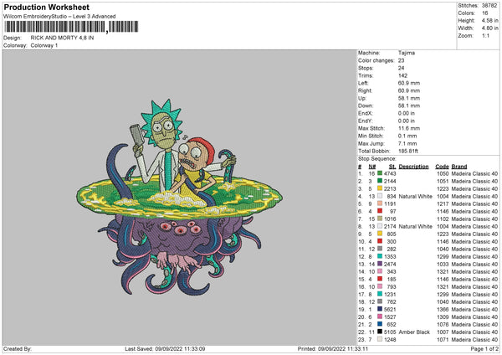Click thread code 1050 in row 1
This screenshot has height=355, width=502.
(443, 173)
